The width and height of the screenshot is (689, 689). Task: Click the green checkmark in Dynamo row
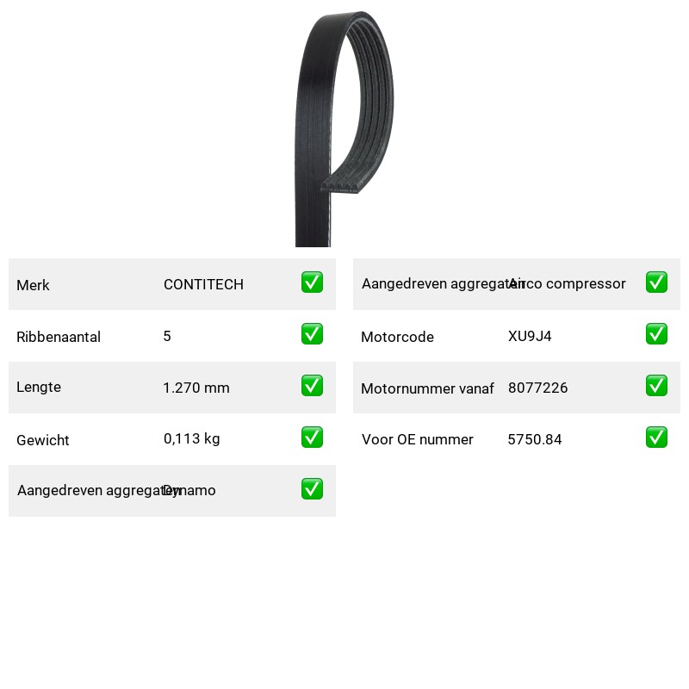pos(312,489)
